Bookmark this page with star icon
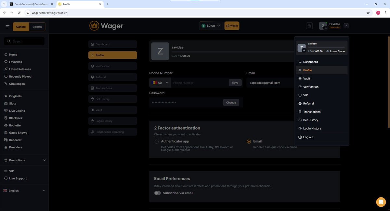Screen dimensions: 390x211 (368, 13)
